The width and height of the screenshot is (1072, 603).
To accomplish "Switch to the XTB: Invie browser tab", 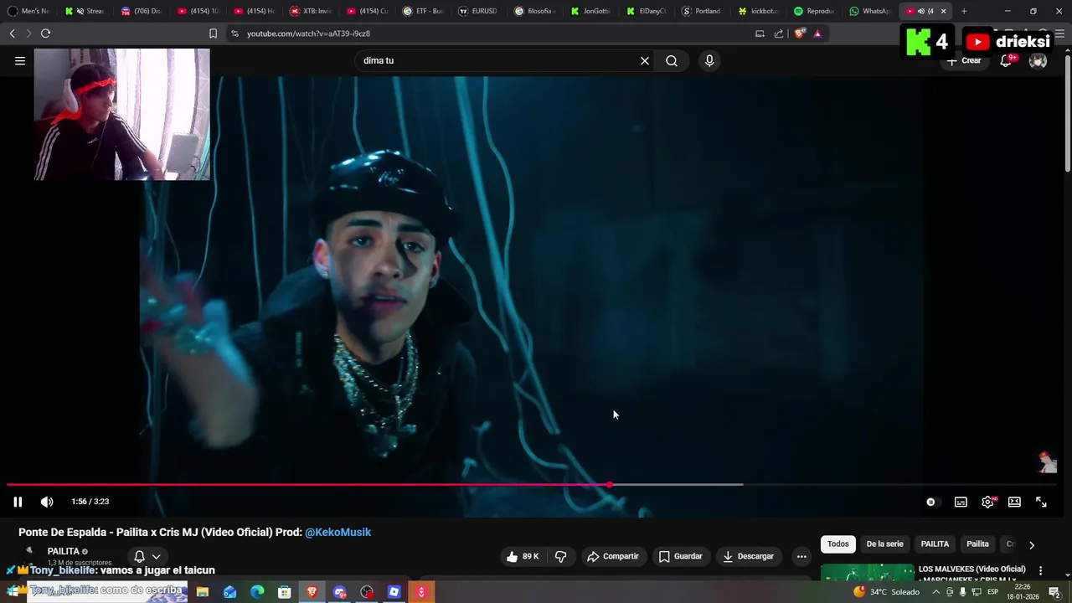I will [x=311, y=11].
